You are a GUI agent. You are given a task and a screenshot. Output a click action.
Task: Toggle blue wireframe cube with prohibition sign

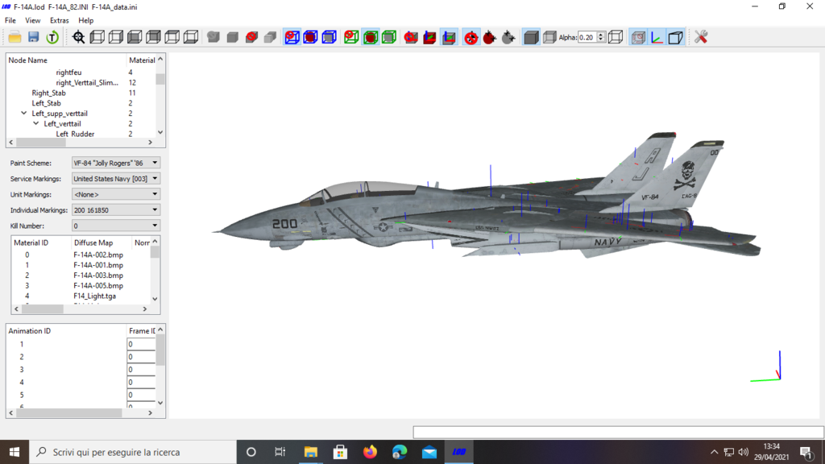292,37
